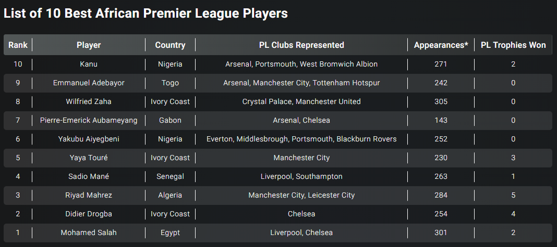Select the PL Clubs Represented header
Screen dimensions: 557x247
pos(301,45)
